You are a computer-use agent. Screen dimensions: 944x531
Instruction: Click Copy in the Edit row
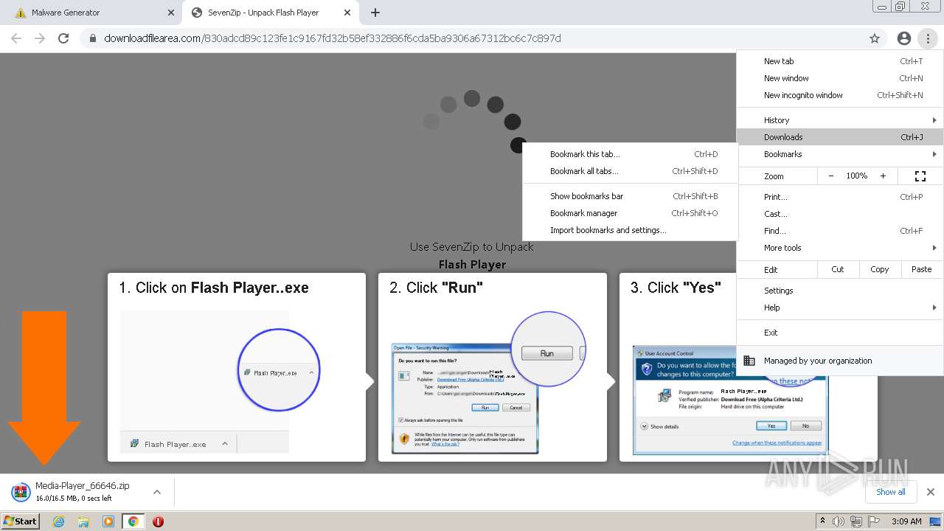coord(880,269)
